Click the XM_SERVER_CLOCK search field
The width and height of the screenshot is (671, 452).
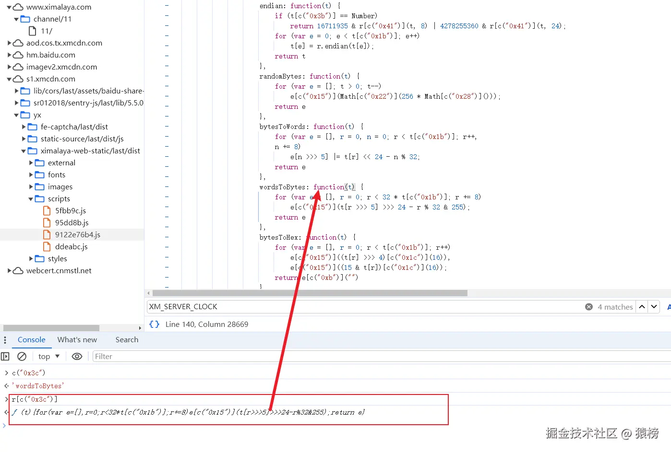click(x=365, y=307)
